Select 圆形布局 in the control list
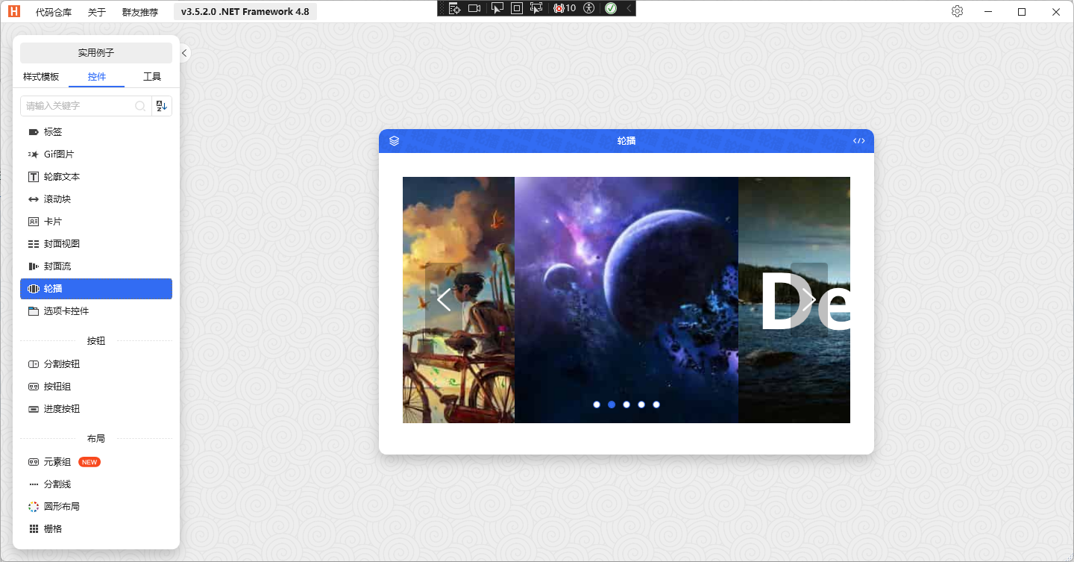The image size is (1074, 562). click(96, 507)
